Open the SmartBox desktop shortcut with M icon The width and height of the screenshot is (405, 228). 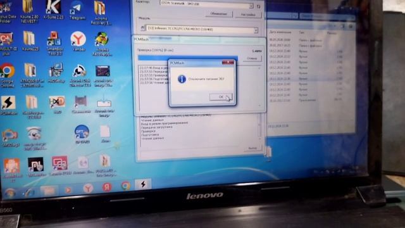pyautogui.click(x=54, y=43)
